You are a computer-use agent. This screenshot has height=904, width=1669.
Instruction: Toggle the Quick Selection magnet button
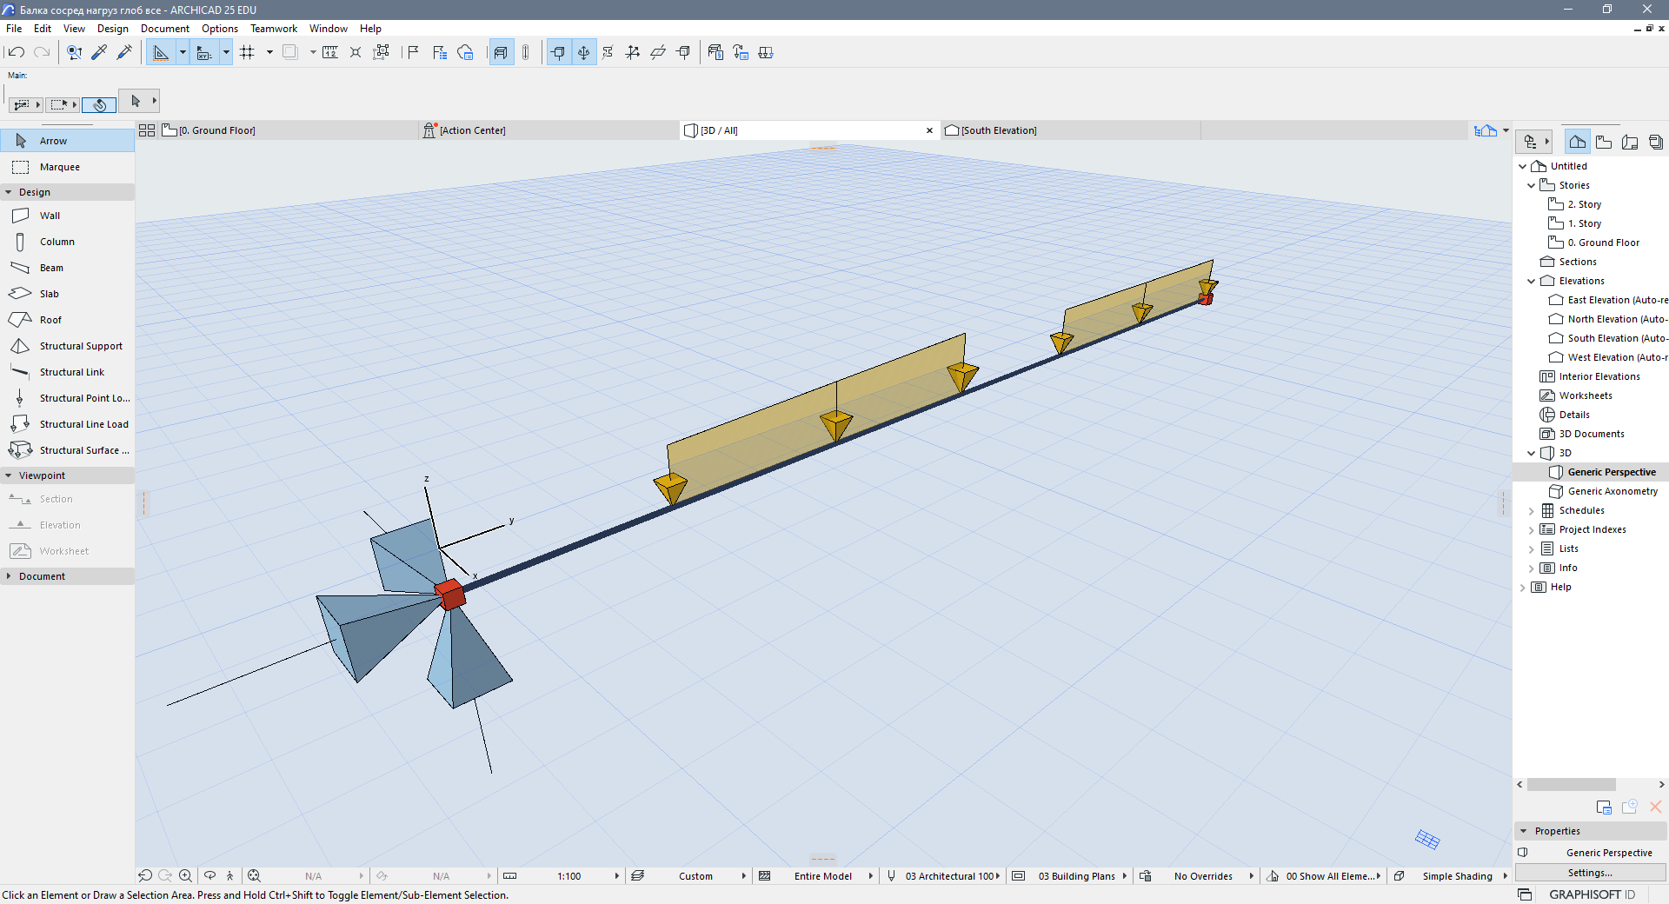point(99,105)
